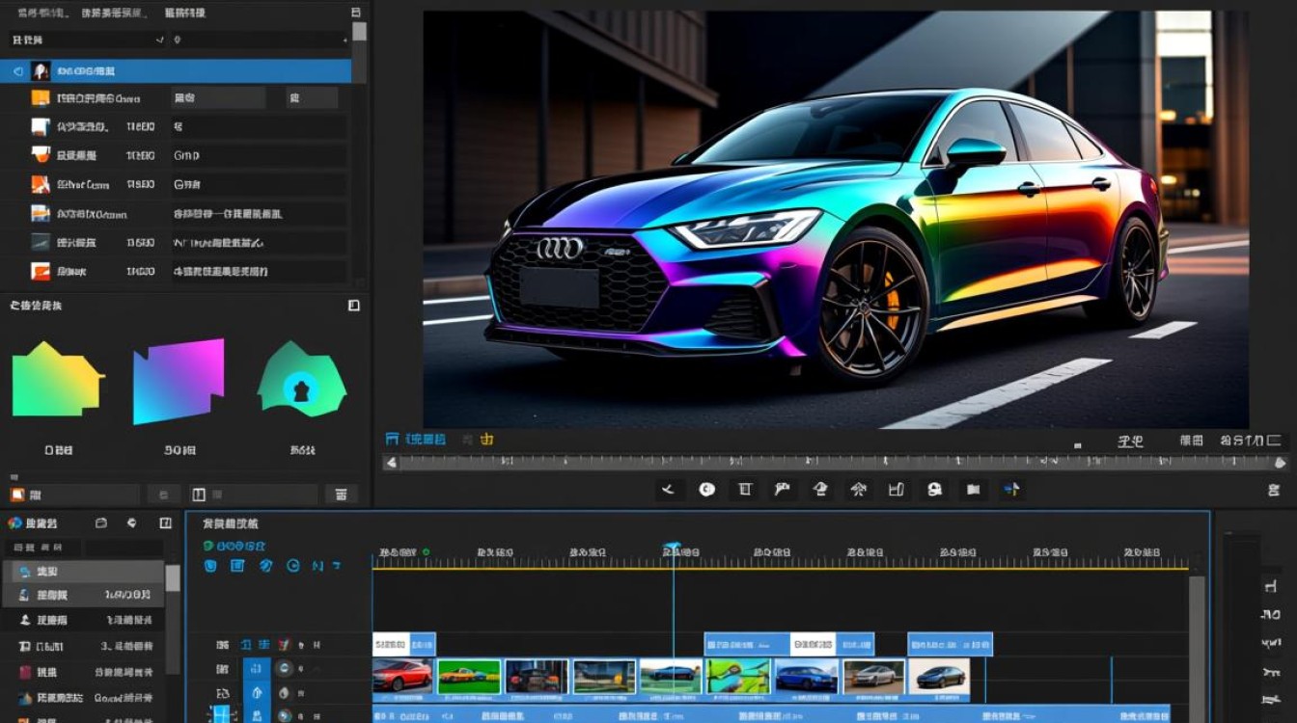Click the leftmost icon in the toolbar under the preview
Image resolution: width=1297 pixels, height=723 pixels.
coord(668,490)
